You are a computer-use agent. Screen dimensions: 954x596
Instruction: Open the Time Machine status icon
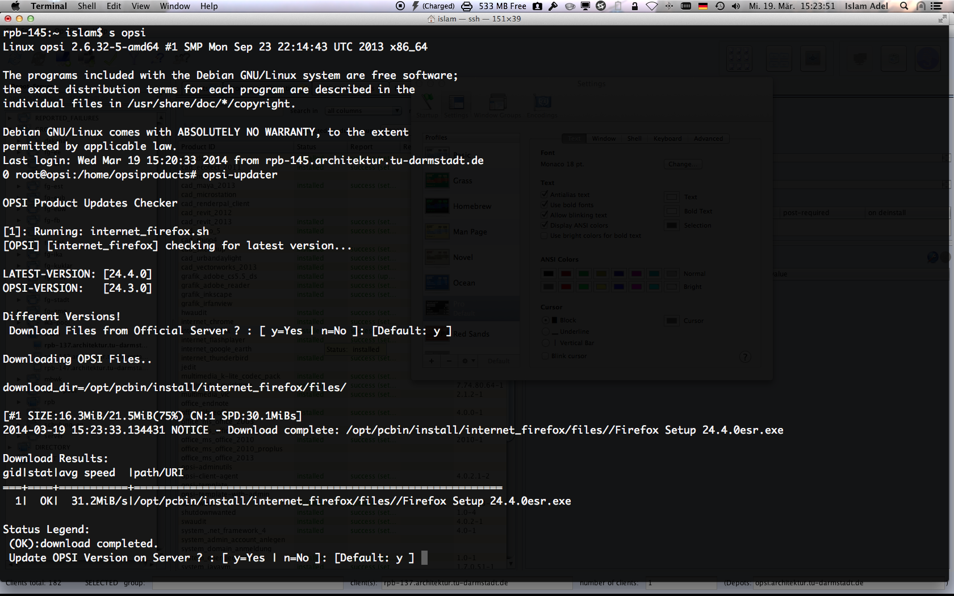pos(719,6)
